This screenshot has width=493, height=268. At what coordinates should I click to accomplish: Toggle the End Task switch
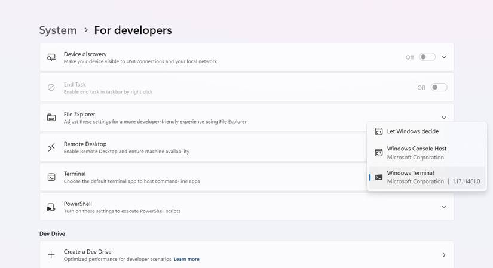tap(439, 87)
